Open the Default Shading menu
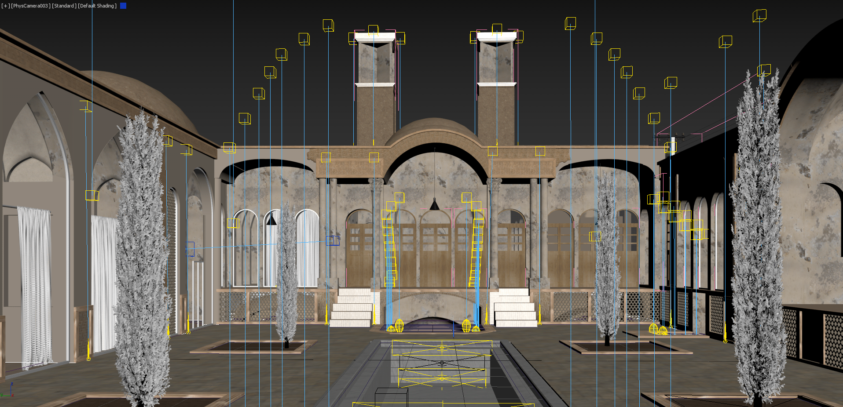This screenshot has height=407, width=843. coord(97,6)
